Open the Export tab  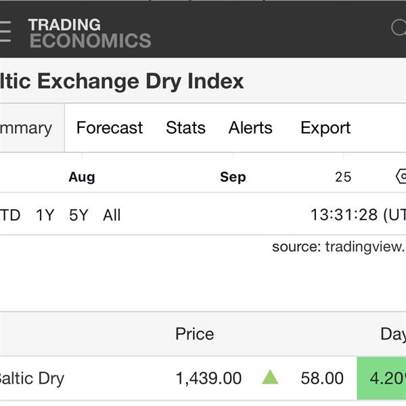[x=325, y=128]
